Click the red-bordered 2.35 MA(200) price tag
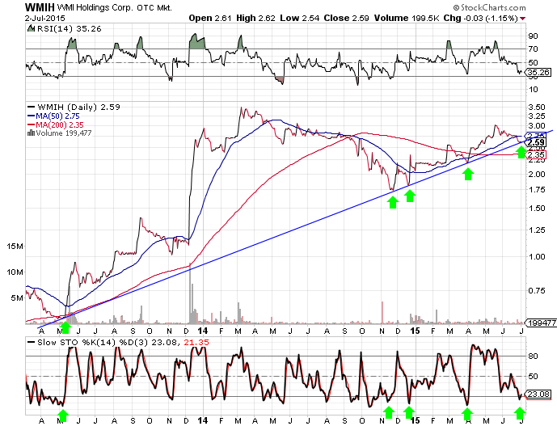This screenshot has width=557, height=426. pyautogui.click(x=537, y=155)
